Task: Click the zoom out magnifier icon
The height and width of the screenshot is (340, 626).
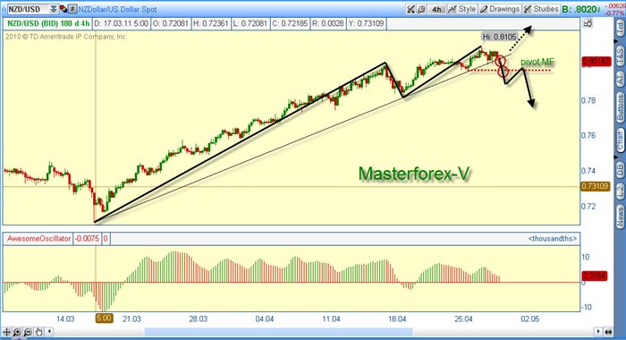Action: click(x=28, y=332)
